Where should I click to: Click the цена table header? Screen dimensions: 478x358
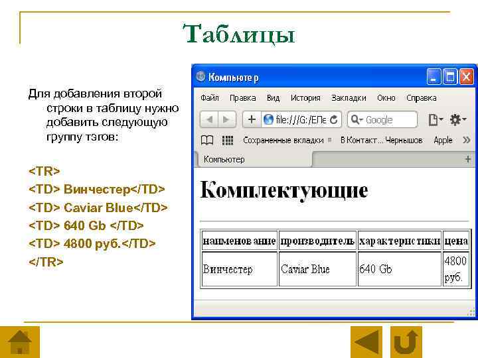click(x=456, y=241)
